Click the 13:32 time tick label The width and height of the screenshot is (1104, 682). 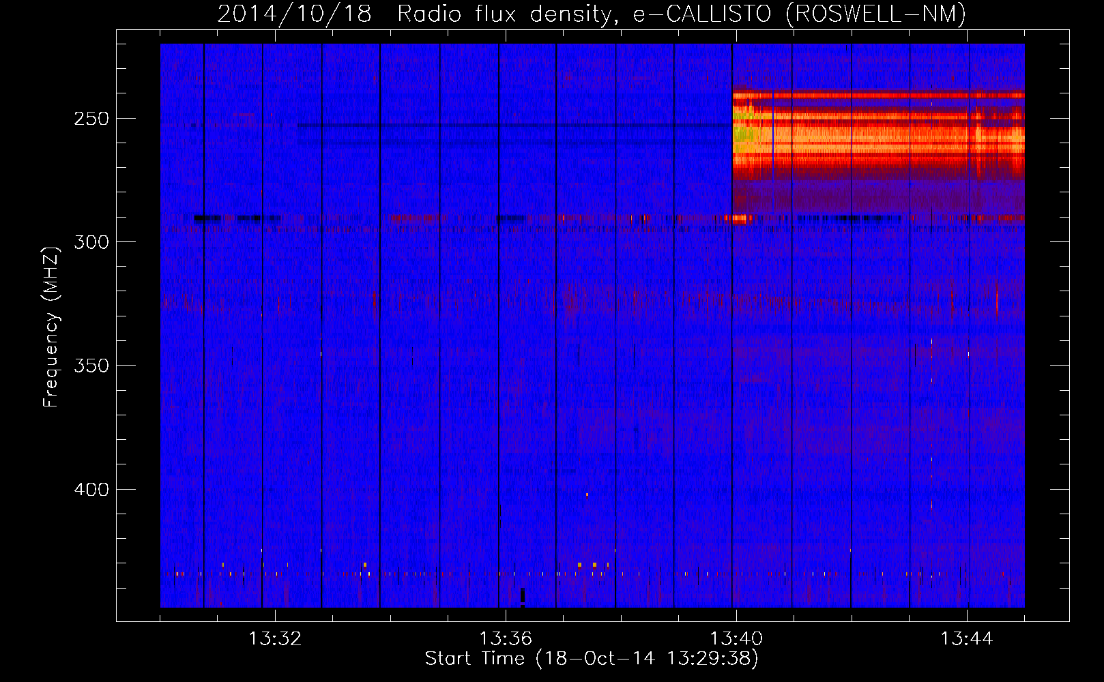click(275, 639)
